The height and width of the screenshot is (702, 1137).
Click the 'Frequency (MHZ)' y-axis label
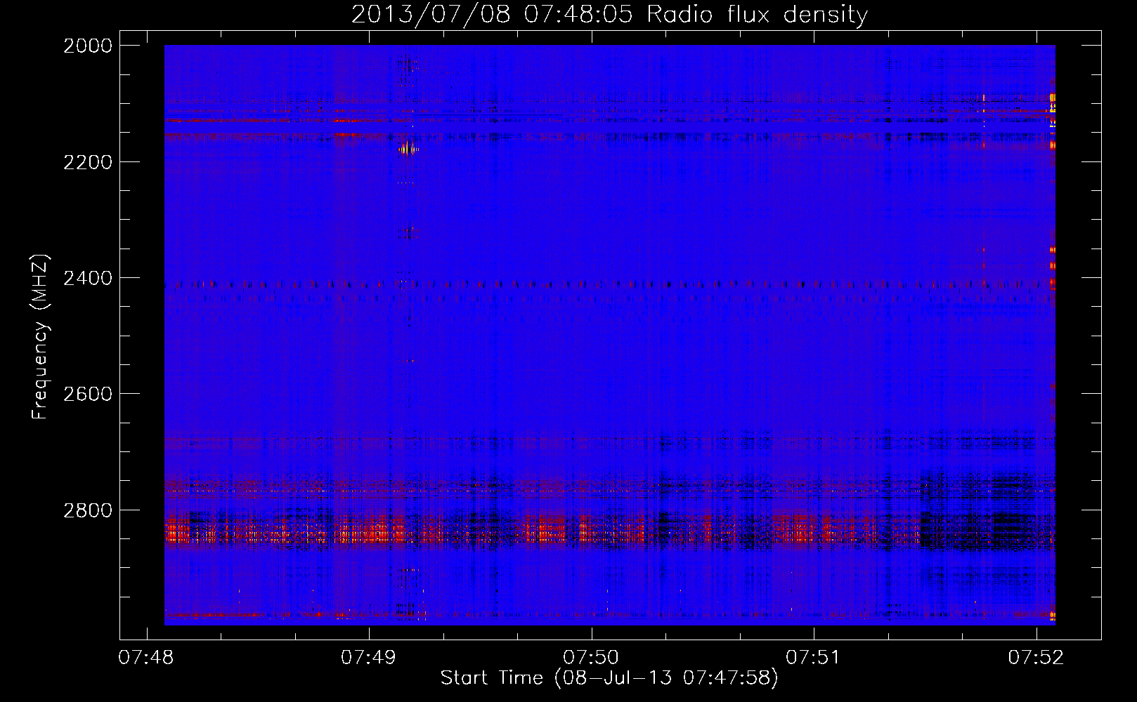40,337
